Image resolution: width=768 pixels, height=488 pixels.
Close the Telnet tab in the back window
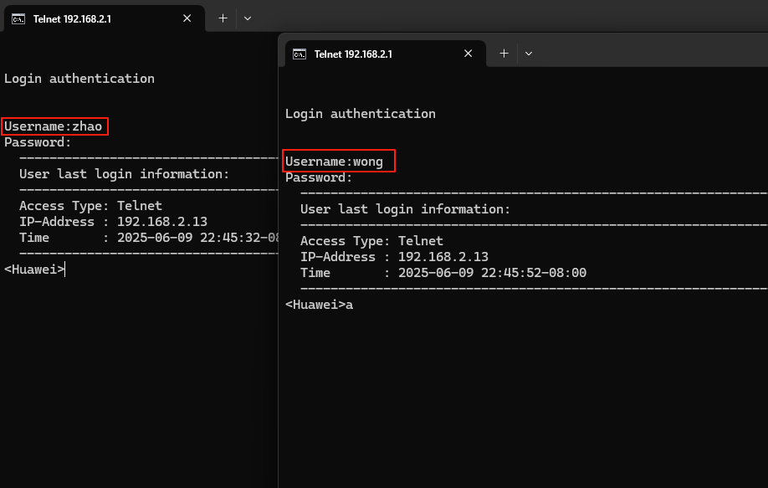187,18
